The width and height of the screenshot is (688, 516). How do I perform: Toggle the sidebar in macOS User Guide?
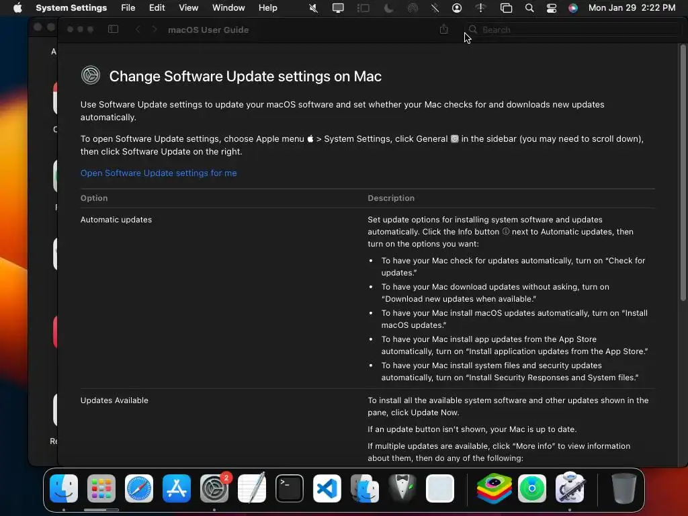click(113, 30)
